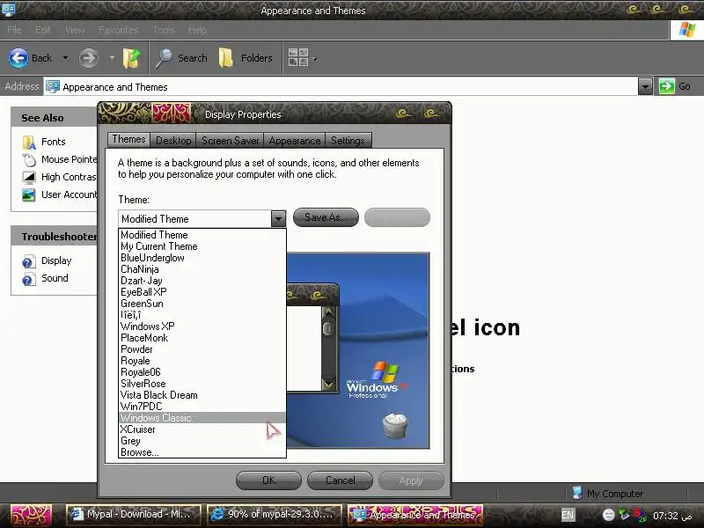704x528 pixels.
Task: Click the Search magnifier icon
Action: coord(164,58)
